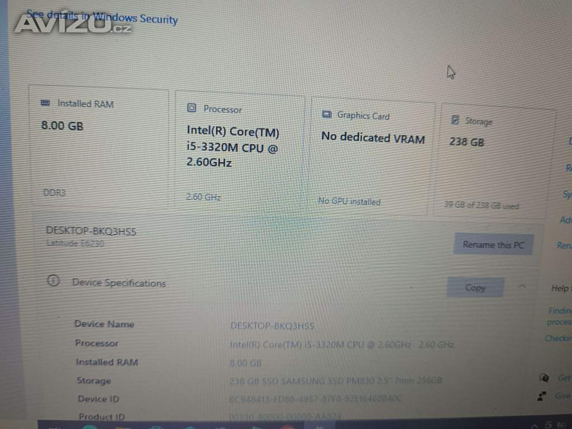This screenshot has width=572, height=429.
Task: Open the Storage 238 GB card
Action: [x=494, y=160]
